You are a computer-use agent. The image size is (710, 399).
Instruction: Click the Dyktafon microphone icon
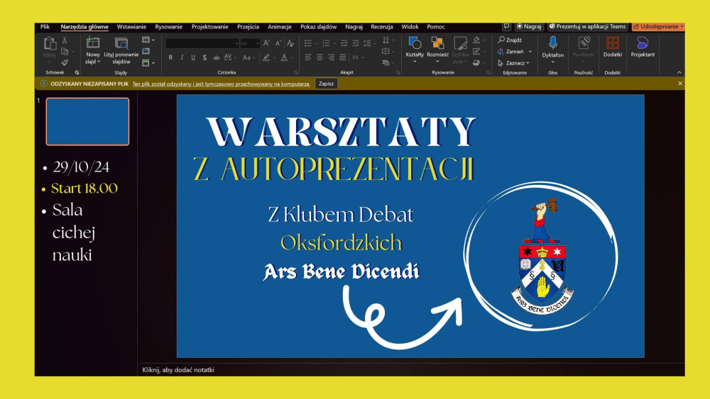[x=553, y=43]
